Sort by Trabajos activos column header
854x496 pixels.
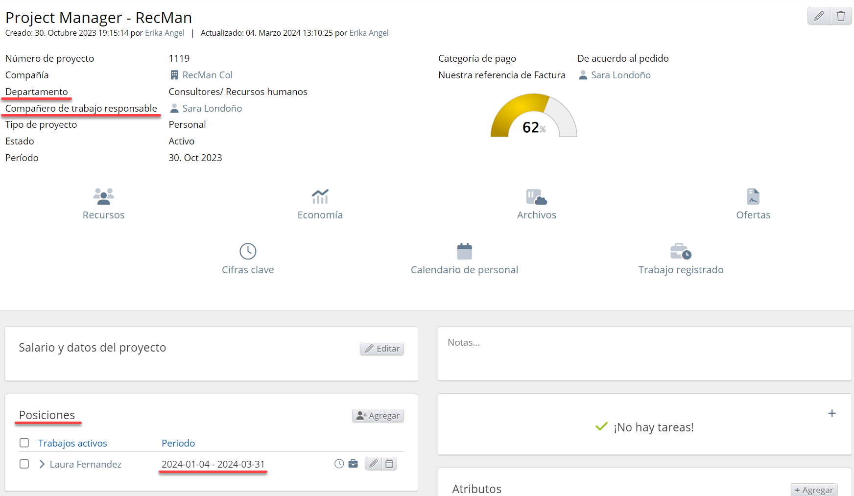pyautogui.click(x=72, y=443)
